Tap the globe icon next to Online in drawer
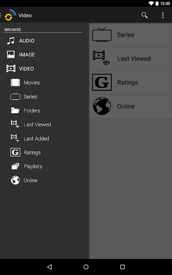 (x=16, y=180)
